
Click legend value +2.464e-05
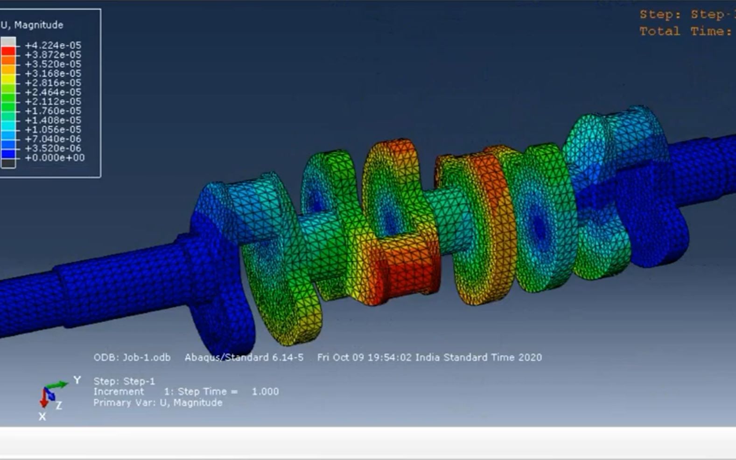(53, 92)
